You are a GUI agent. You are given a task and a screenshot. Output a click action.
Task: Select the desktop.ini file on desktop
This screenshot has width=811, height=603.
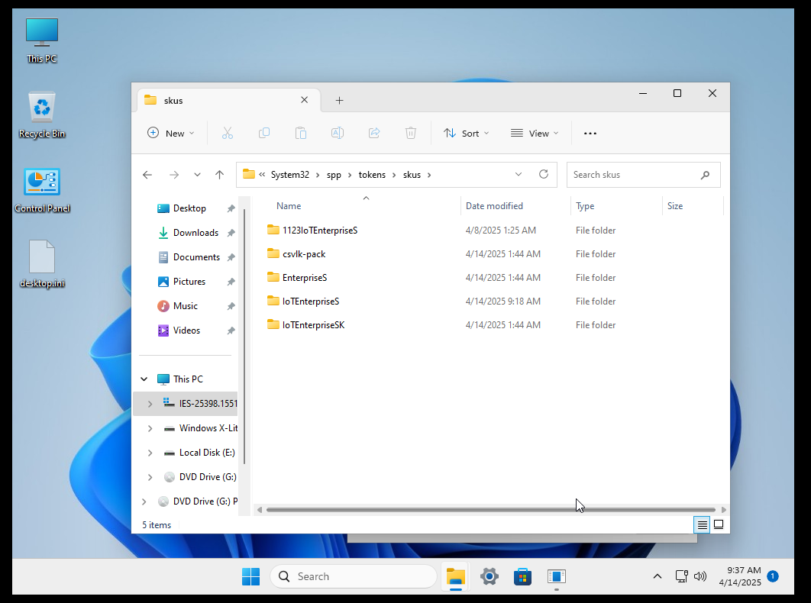(x=42, y=264)
